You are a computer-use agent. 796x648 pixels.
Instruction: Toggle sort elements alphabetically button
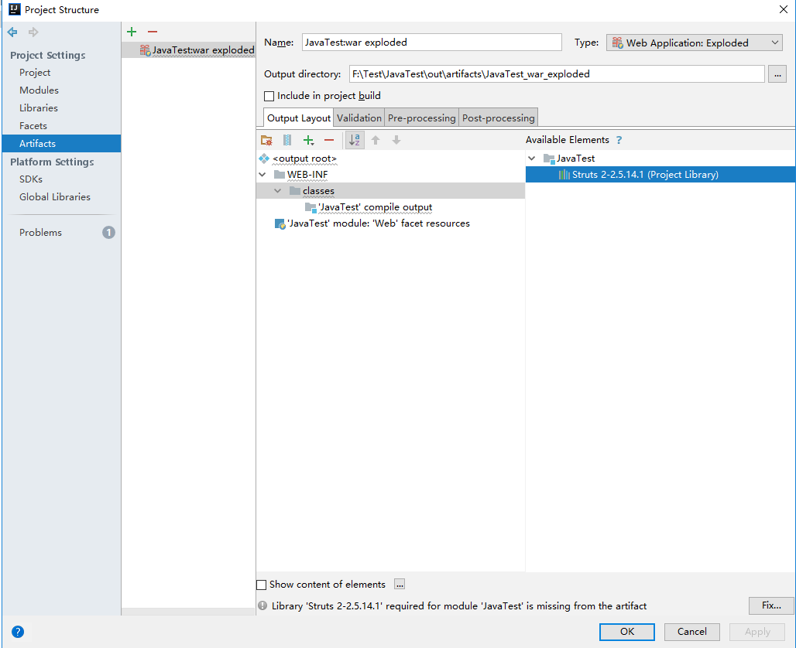pyautogui.click(x=355, y=141)
